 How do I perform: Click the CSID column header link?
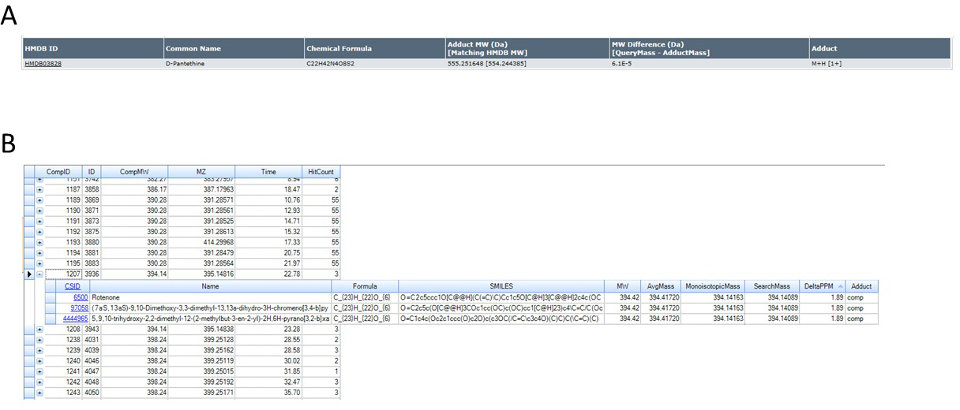coord(72,286)
